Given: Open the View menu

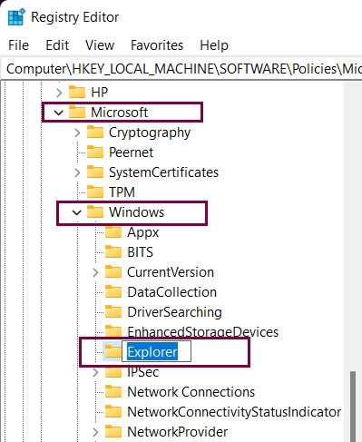Looking at the screenshot, I should (x=100, y=45).
